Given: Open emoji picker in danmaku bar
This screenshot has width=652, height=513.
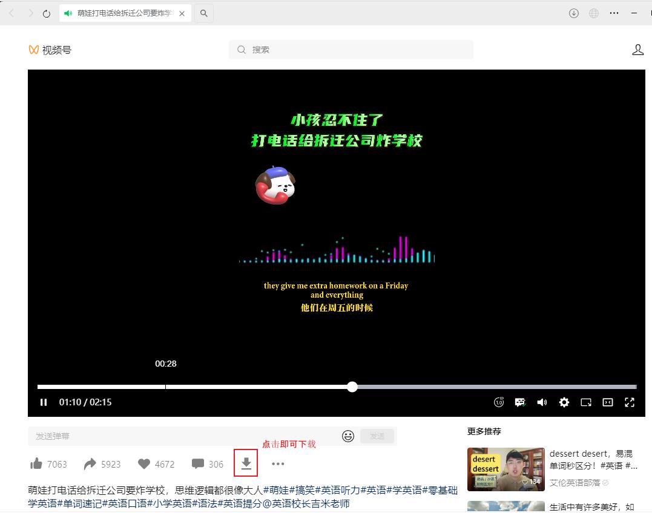Looking at the screenshot, I should [x=348, y=436].
